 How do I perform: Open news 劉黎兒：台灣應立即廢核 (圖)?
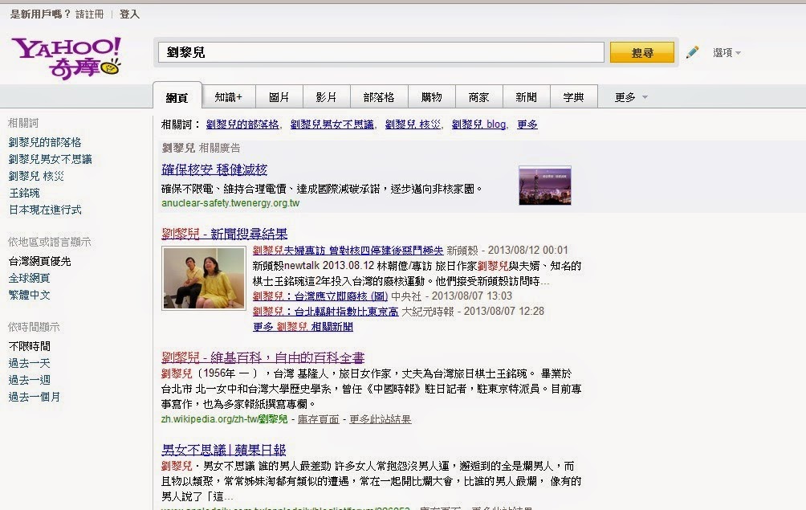[320, 296]
